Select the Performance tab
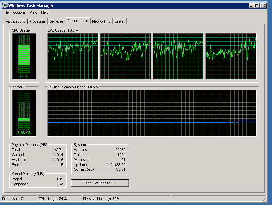This screenshot has height=205, width=272. click(78, 21)
